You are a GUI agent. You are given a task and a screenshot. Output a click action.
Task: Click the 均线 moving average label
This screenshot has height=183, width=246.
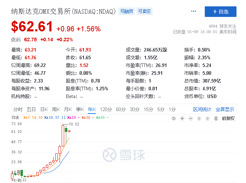tap(15, 117)
